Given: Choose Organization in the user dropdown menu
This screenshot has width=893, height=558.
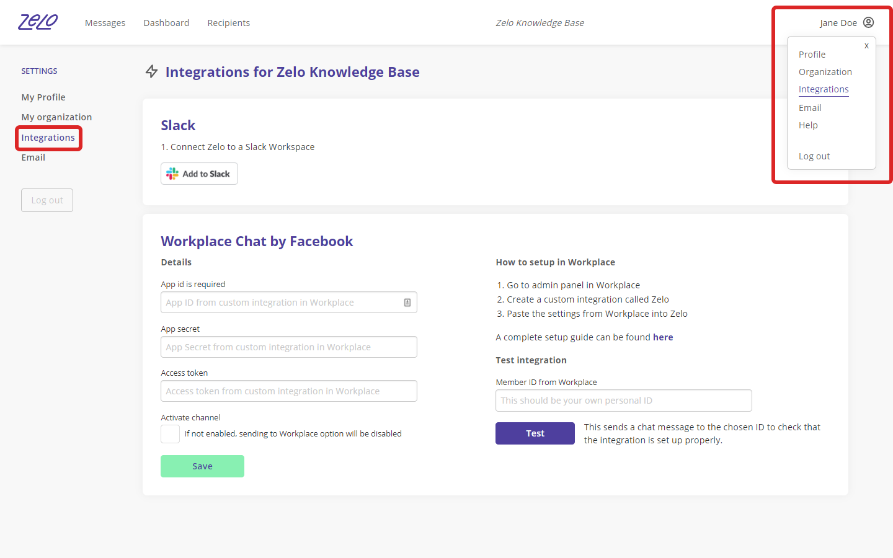Looking at the screenshot, I should (825, 72).
